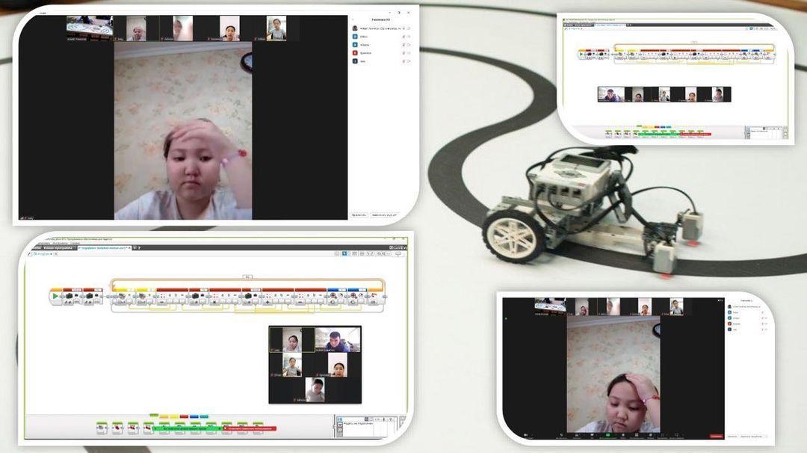Open red Data Operations palette tab in large EV3
807x453 pixels.
click(x=184, y=416)
